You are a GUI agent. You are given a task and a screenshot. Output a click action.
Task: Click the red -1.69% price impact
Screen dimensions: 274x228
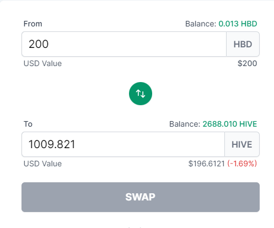242,164
